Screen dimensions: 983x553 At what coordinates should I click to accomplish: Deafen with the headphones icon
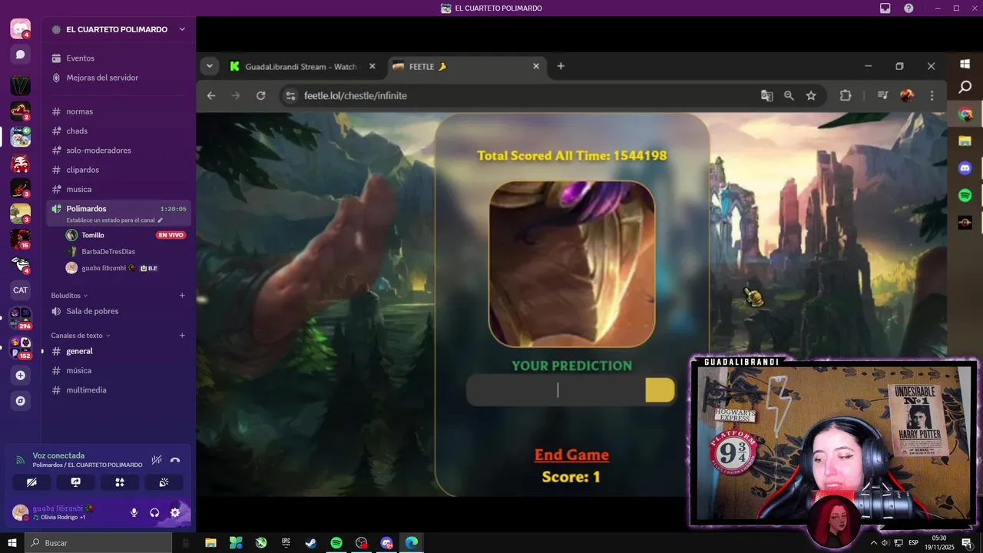154,512
